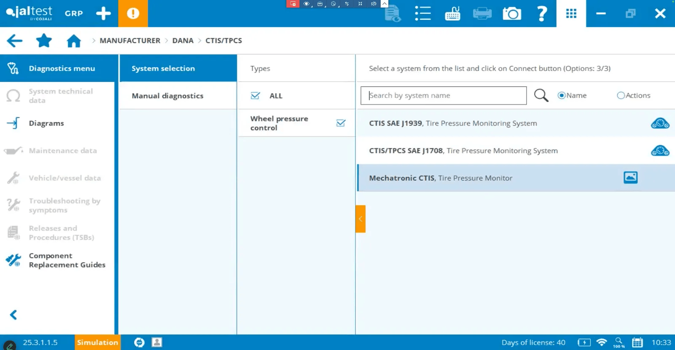675x350 pixels.
Task: Click the MANUFACTURER breadcrumb
Action: [x=130, y=40]
